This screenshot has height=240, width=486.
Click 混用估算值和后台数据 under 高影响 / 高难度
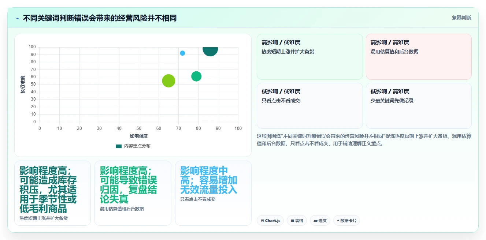coord(394,52)
